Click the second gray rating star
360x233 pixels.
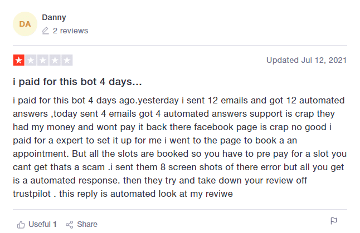31,60
